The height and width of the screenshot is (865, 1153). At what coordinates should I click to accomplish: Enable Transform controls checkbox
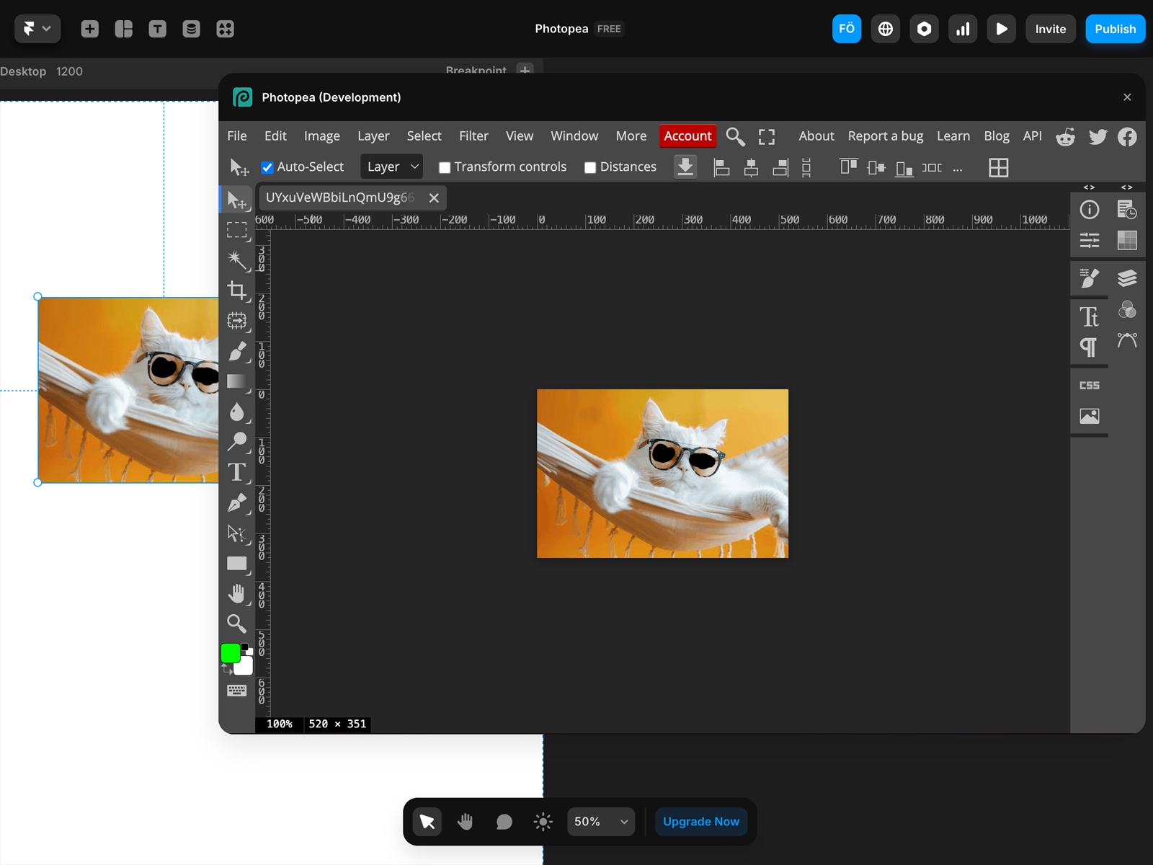[x=445, y=167]
